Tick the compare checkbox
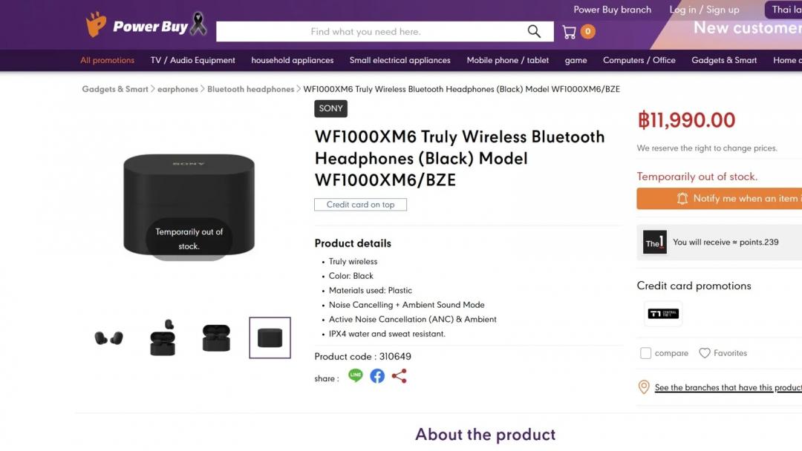 tap(645, 353)
